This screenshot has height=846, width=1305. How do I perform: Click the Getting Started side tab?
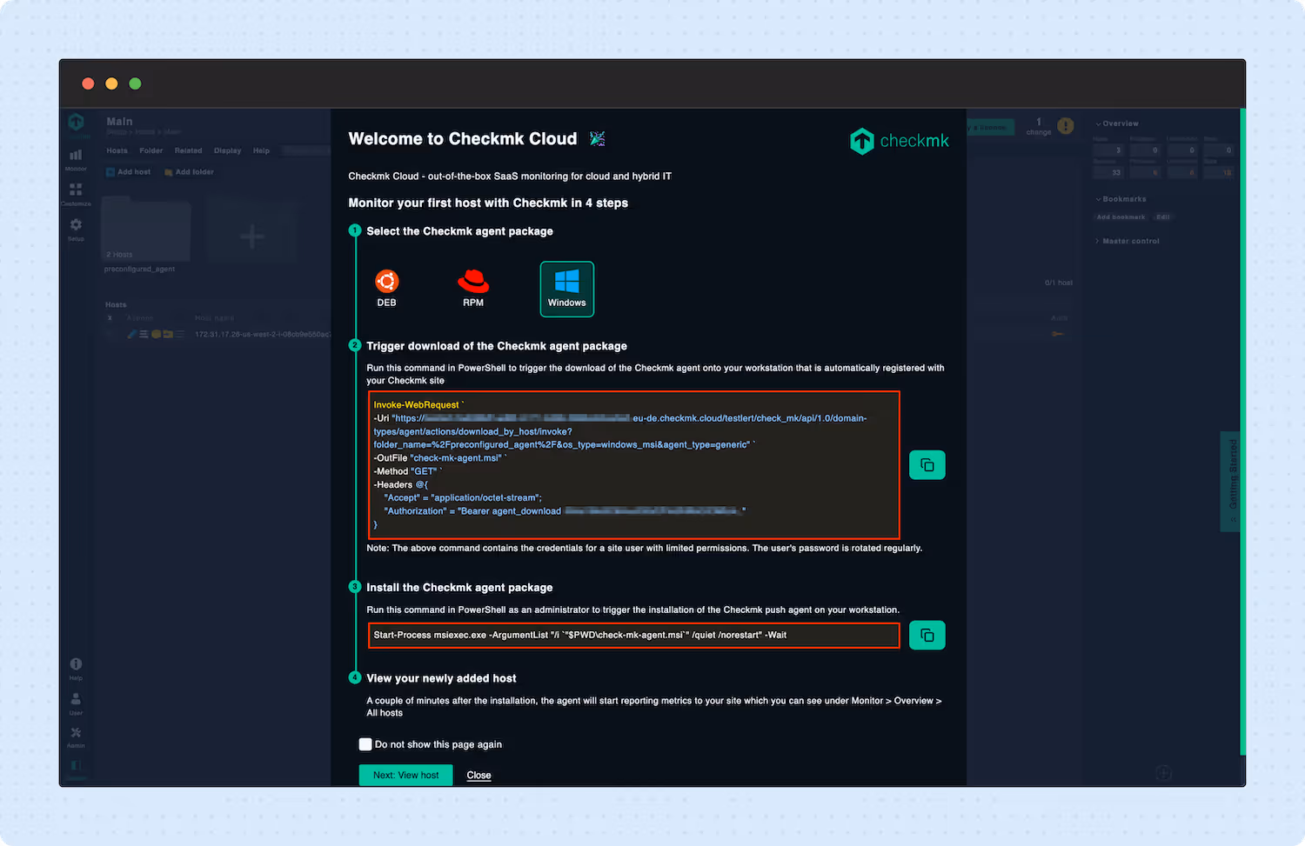tap(1230, 481)
